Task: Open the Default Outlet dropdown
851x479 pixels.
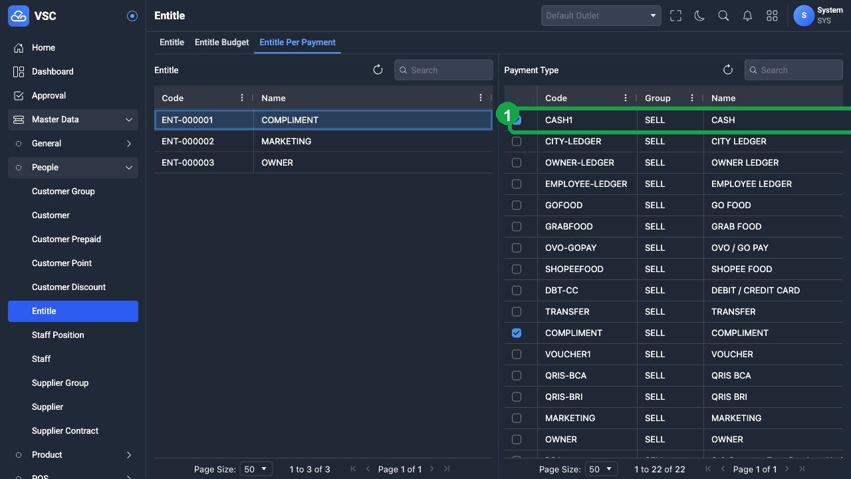Action: pos(601,16)
